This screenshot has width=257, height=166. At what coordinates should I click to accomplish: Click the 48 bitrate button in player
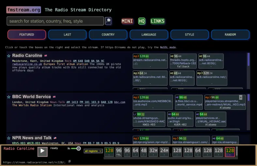[144, 152]
